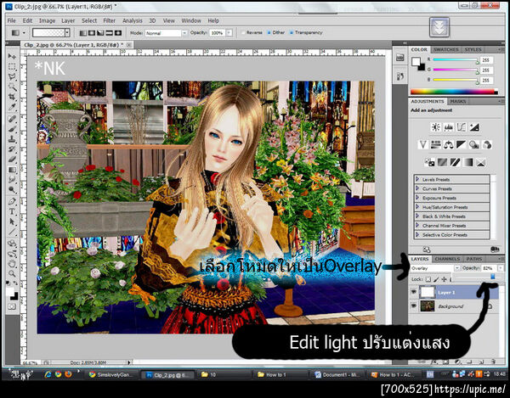This screenshot has height=398, width=510.
Task: Add a Vibrance adjustment
Action: click(422, 144)
